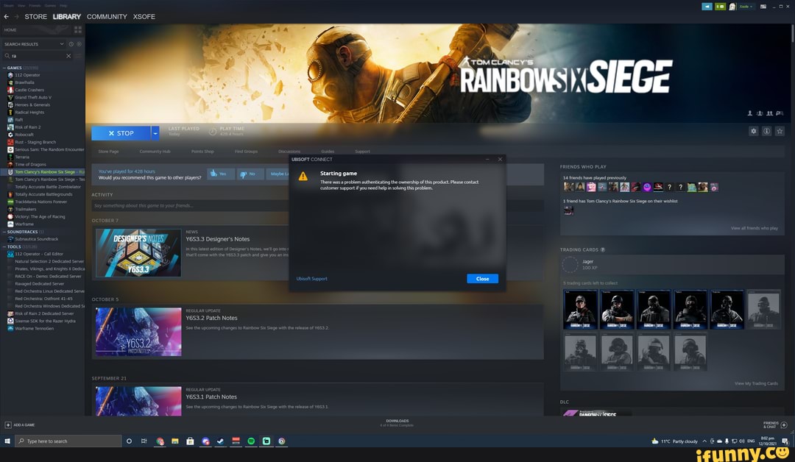
Task: Sort library by recent activity clock icon
Action: pos(71,44)
